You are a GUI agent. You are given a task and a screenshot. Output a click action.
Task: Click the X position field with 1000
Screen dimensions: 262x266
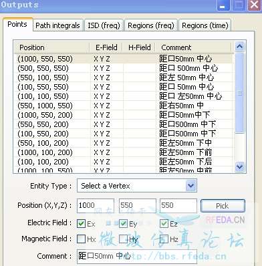point(96,205)
